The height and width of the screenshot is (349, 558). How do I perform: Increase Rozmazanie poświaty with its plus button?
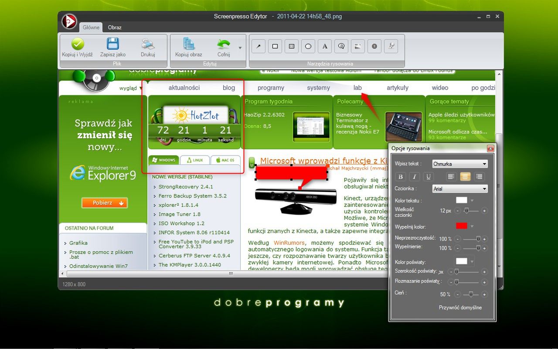tap(484, 282)
